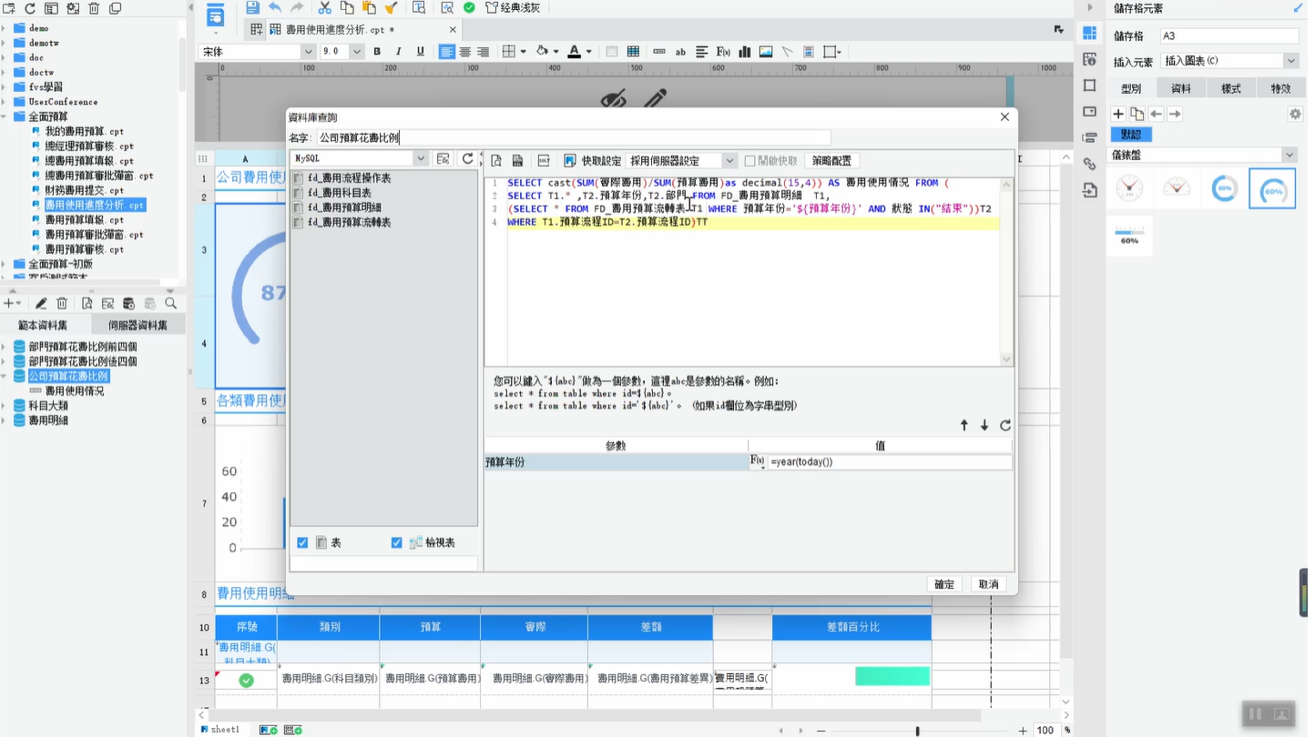Expand the 費用明細 dataset node
This screenshot has height=737, width=1315.
point(5,420)
